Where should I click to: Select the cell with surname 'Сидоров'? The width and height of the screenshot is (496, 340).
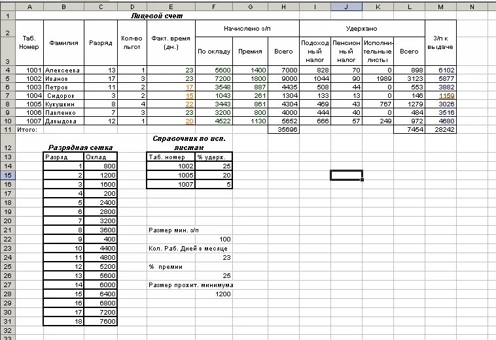click(x=63, y=95)
